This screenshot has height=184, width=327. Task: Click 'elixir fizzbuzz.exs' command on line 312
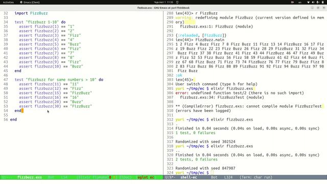[231, 120]
